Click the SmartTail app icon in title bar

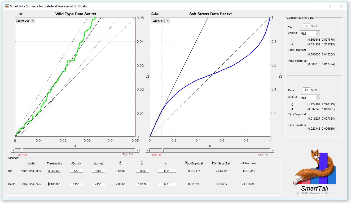pos(7,6)
